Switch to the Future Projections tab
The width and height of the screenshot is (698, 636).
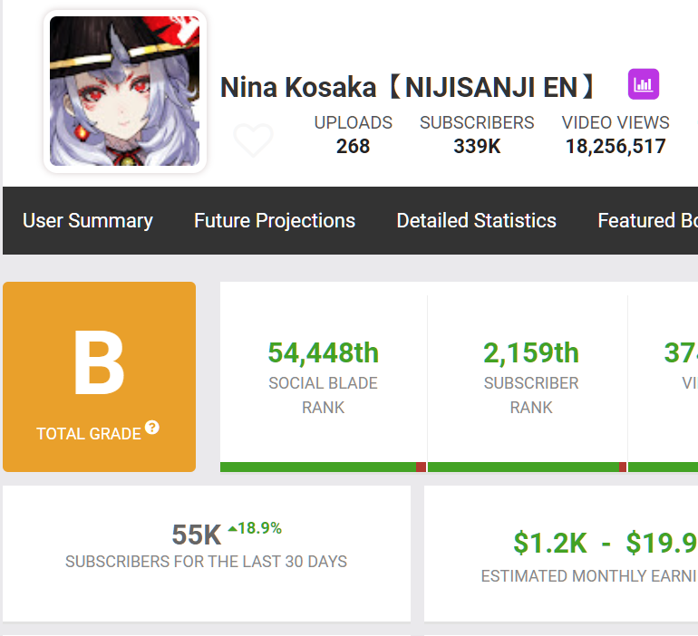click(x=275, y=220)
